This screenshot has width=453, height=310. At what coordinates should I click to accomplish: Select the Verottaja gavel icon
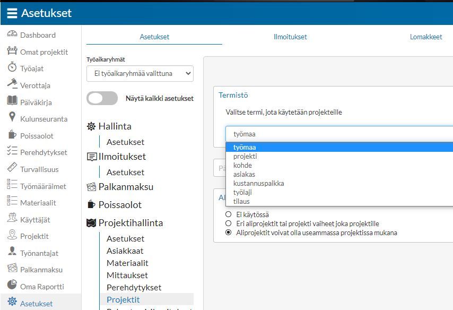point(12,85)
